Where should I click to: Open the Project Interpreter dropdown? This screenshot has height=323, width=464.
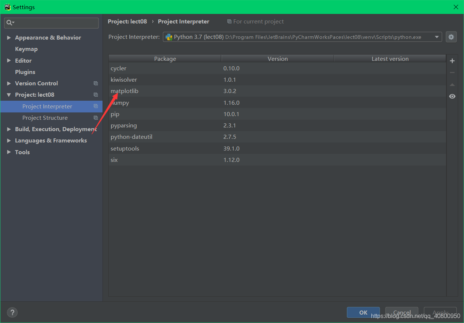[x=437, y=37]
